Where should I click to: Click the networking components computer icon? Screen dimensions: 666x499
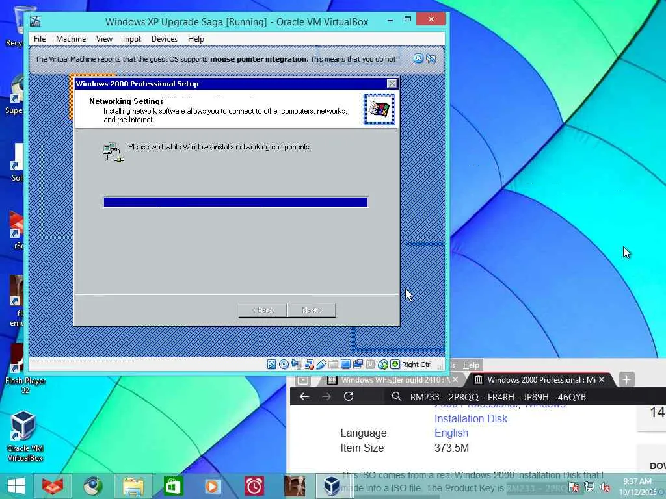[113, 152]
